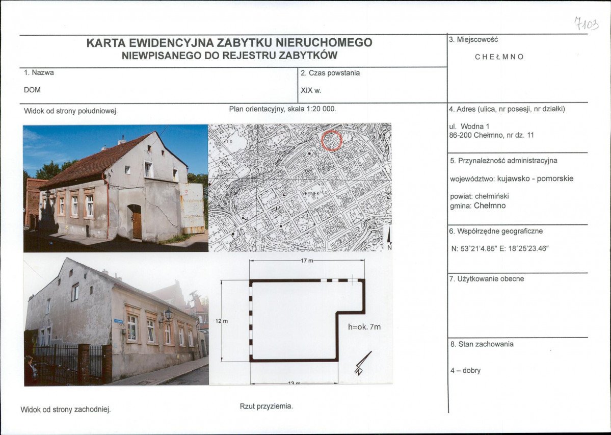Click caption 'Plan orientacyjny, skala 1:20 000.'
Screen dimensions: 611x435
[x=282, y=109]
